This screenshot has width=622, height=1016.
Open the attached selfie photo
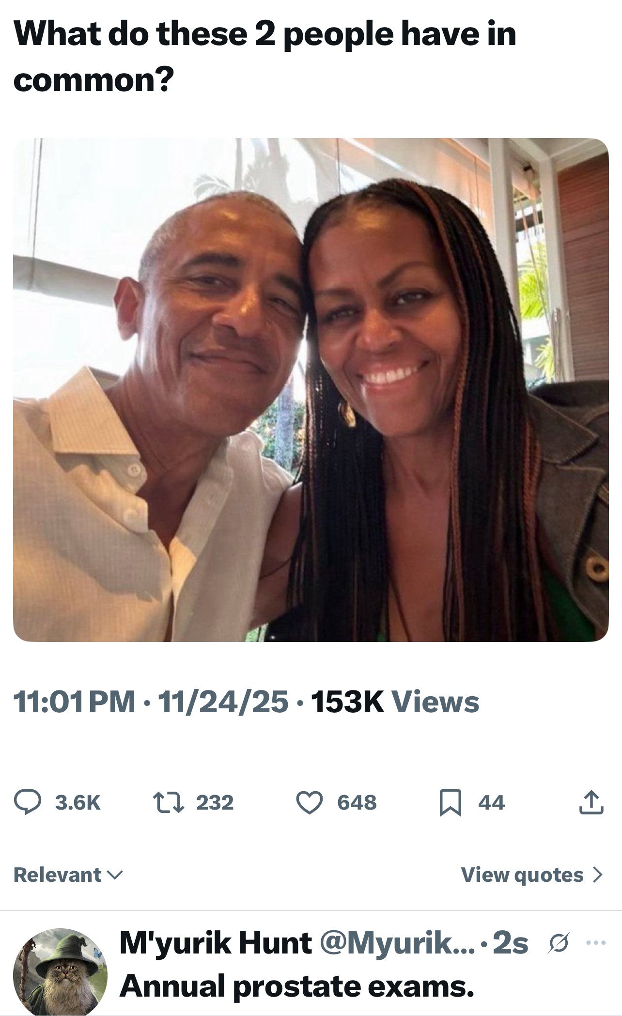pos(311,390)
